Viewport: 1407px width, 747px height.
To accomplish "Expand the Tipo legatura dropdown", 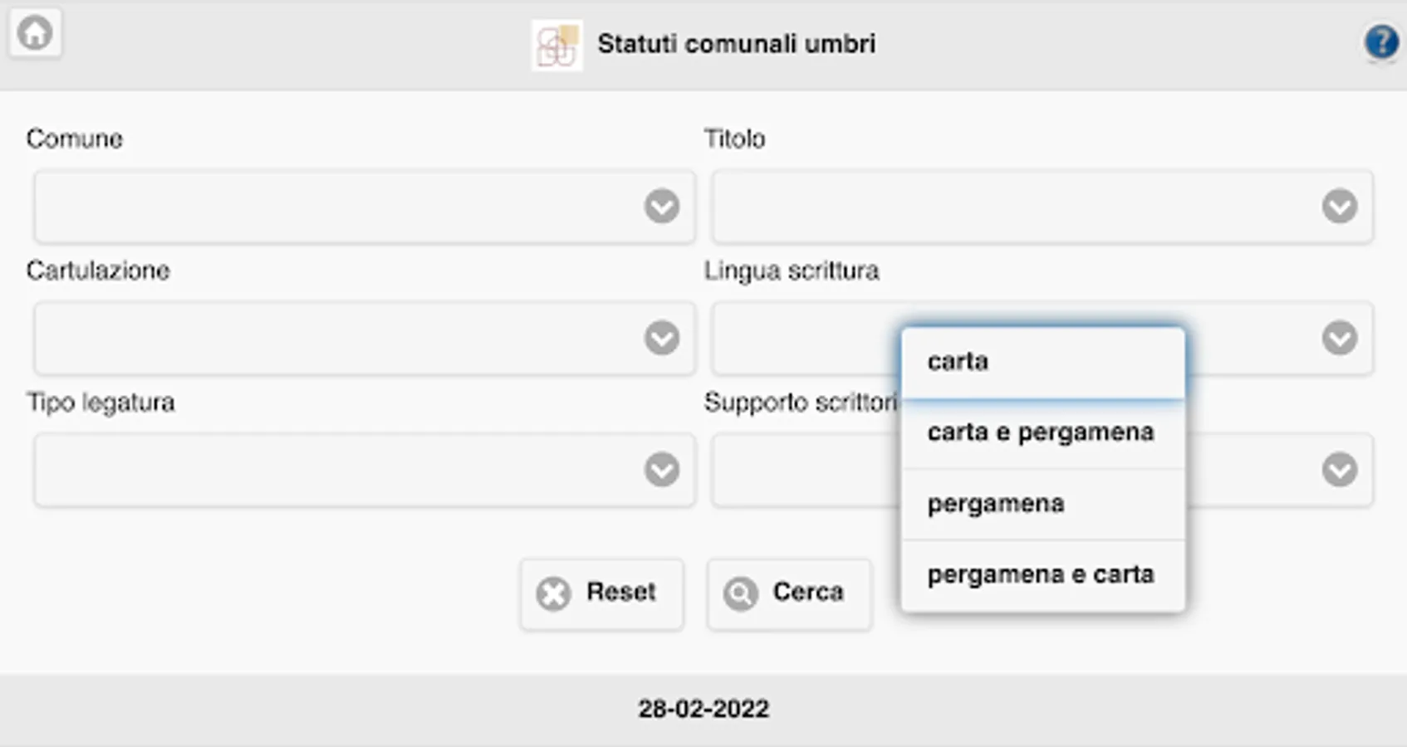I will (x=364, y=470).
